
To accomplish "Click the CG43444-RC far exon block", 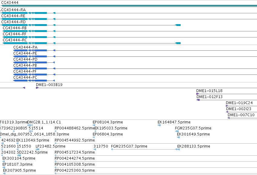I will [x=178, y=43].
